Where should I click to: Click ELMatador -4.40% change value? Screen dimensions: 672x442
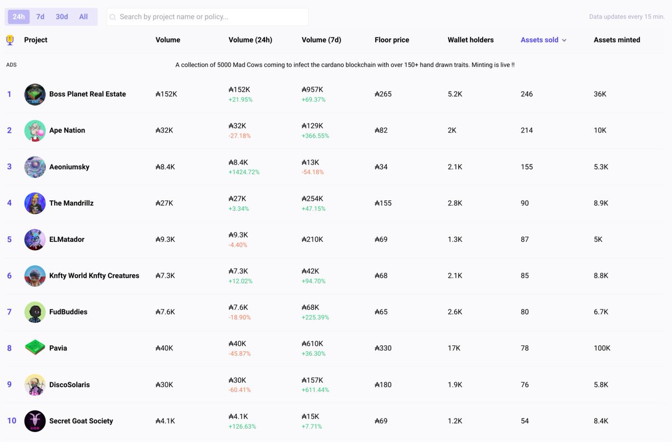[238, 244]
